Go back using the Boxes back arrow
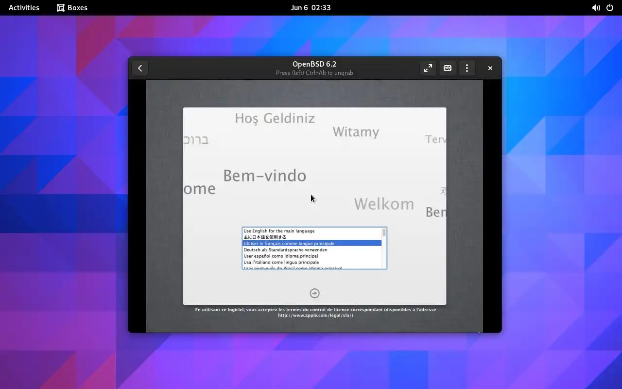 [x=140, y=68]
